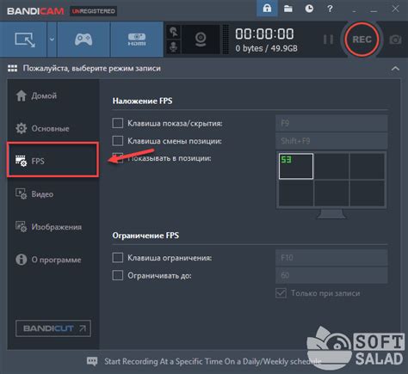Collapse the recording mode panel chevron

[x=395, y=69]
